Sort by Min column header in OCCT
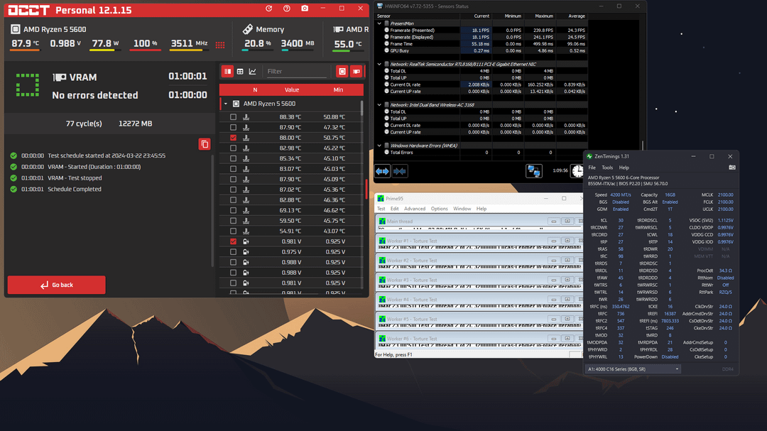This screenshot has height=431, width=767. (x=338, y=90)
